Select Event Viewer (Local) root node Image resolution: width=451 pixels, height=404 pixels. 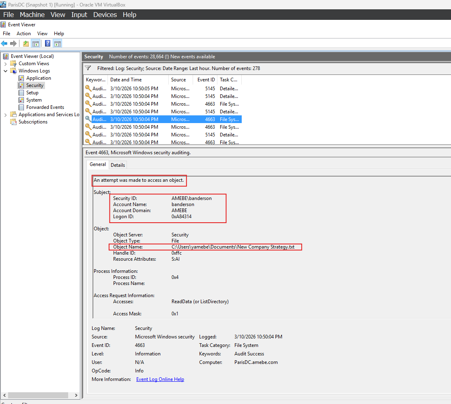[32, 56]
